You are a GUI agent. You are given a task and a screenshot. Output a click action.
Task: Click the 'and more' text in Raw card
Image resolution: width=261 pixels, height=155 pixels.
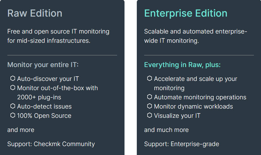(x=21, y=130)
